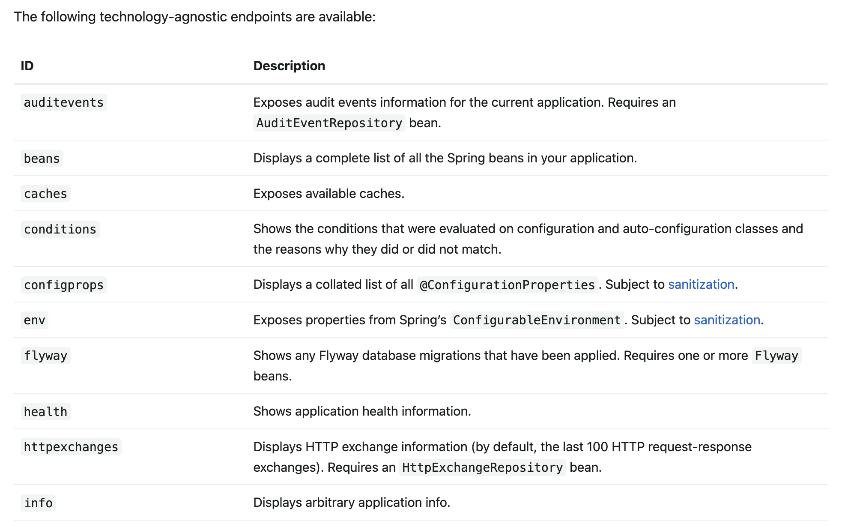Select the env endpoint ID

pyautogui.click(x=34, y=320)
